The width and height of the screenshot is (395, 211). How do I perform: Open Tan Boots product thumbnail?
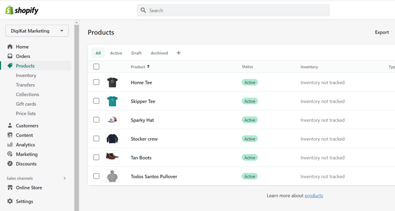(113, 158)
